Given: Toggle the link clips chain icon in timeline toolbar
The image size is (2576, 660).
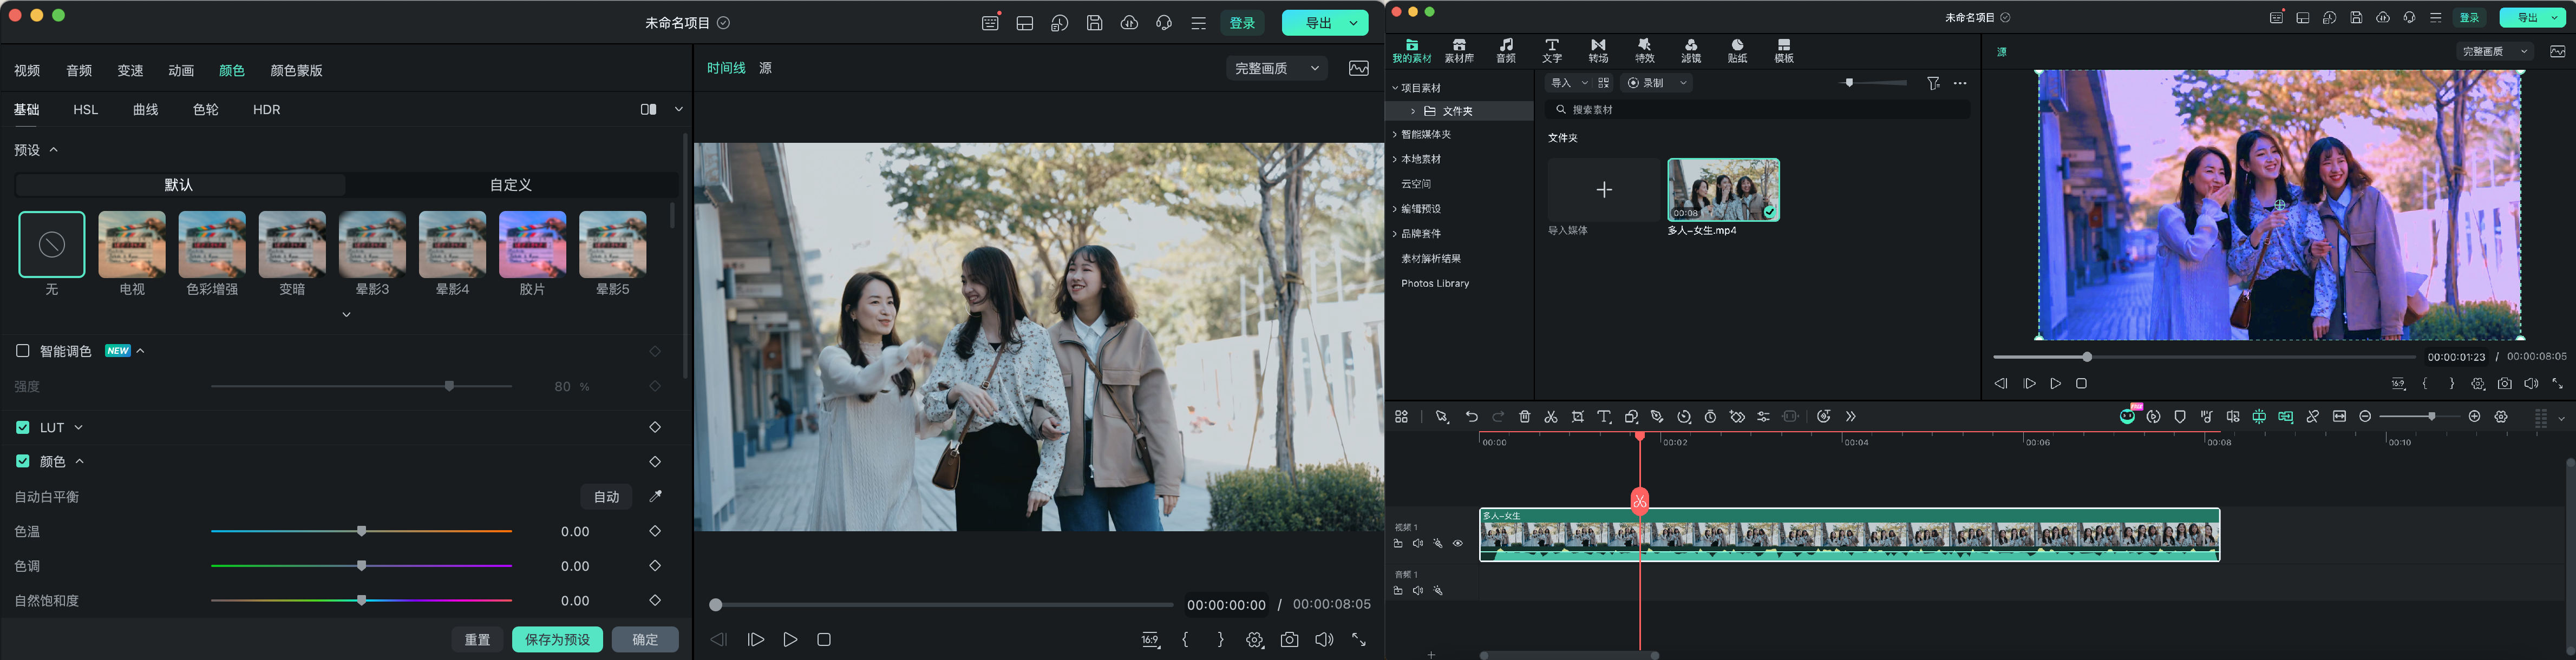Looking at the screenshot, I should coord(2313,417).
